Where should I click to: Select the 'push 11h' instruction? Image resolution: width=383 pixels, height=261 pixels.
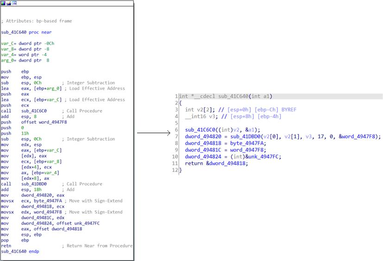coord(15,134)
